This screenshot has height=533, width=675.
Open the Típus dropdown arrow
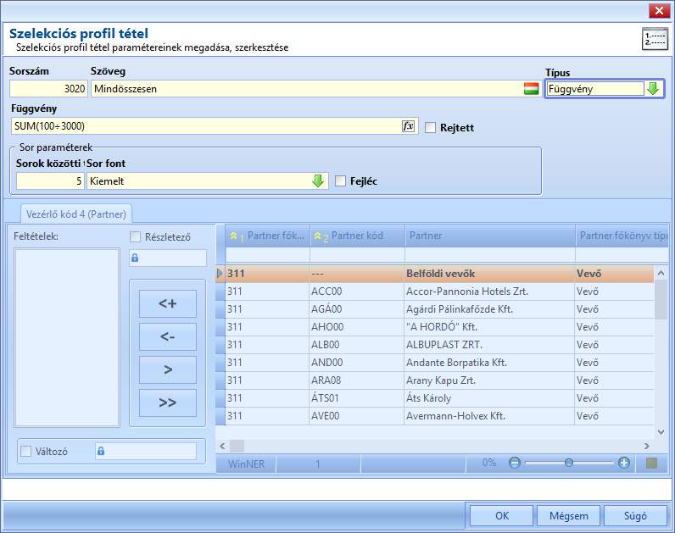[653, 89]
